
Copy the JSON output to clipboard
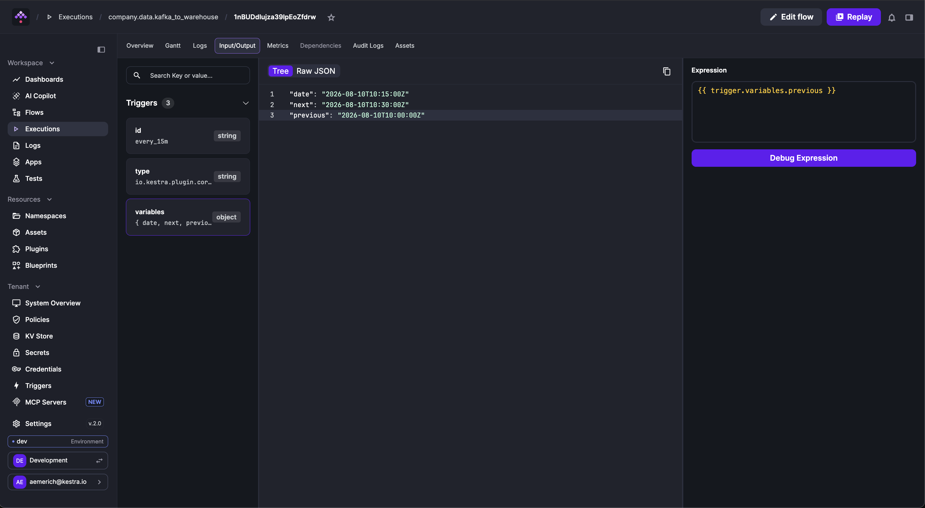[667, 71]
